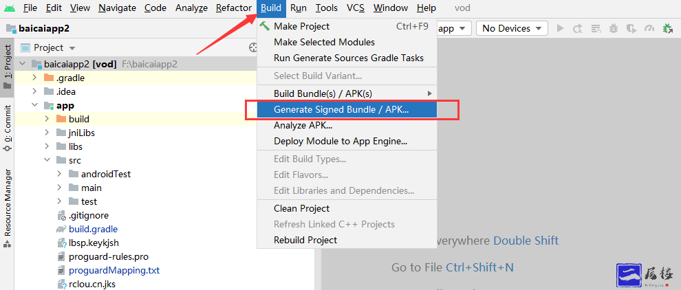Click Apply Changes and Restart Activity icon
This screenshot has height=290, width=681.
click(577, 28)
